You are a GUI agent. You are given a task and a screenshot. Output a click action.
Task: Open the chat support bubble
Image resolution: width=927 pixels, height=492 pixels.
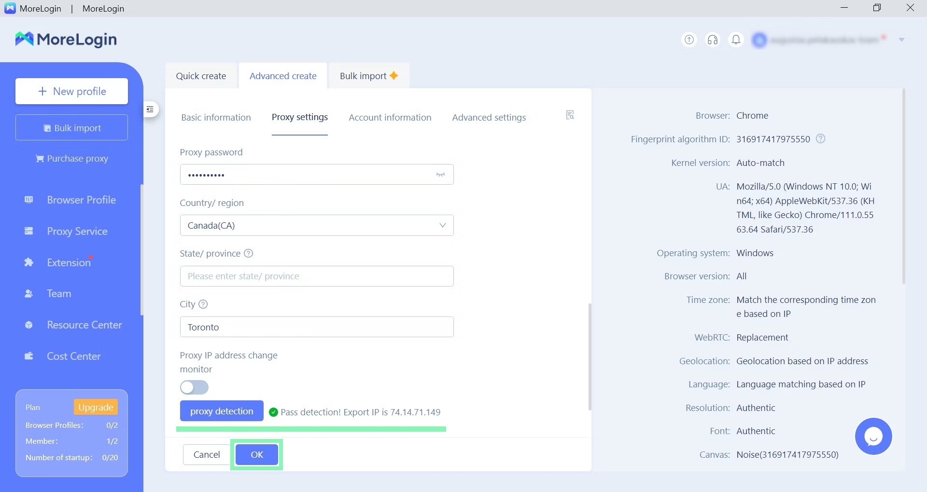[x=873, y=436]
